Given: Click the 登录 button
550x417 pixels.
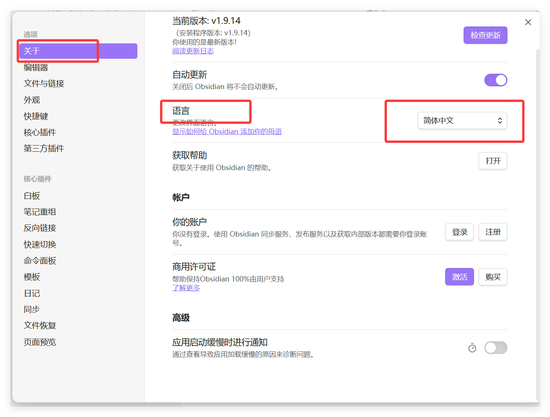Looking at the screenshot, I should [x=459, y=232].
